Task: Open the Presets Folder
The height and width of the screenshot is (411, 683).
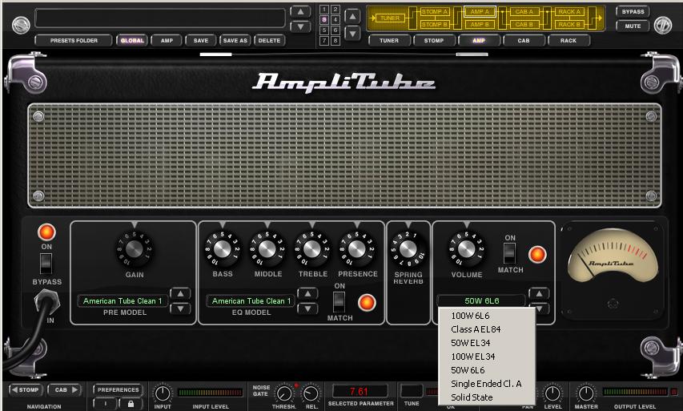Action: point(74,41)
